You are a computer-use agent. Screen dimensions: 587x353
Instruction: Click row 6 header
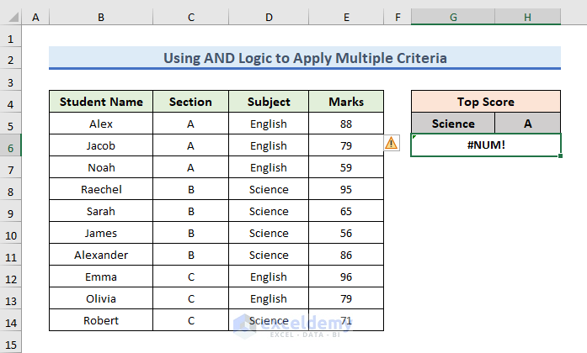(12, 145)
